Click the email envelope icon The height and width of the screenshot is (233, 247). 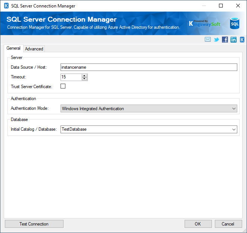[208, 40]
